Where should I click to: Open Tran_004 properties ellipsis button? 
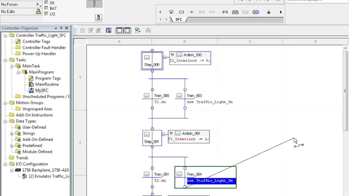(179, 174)
